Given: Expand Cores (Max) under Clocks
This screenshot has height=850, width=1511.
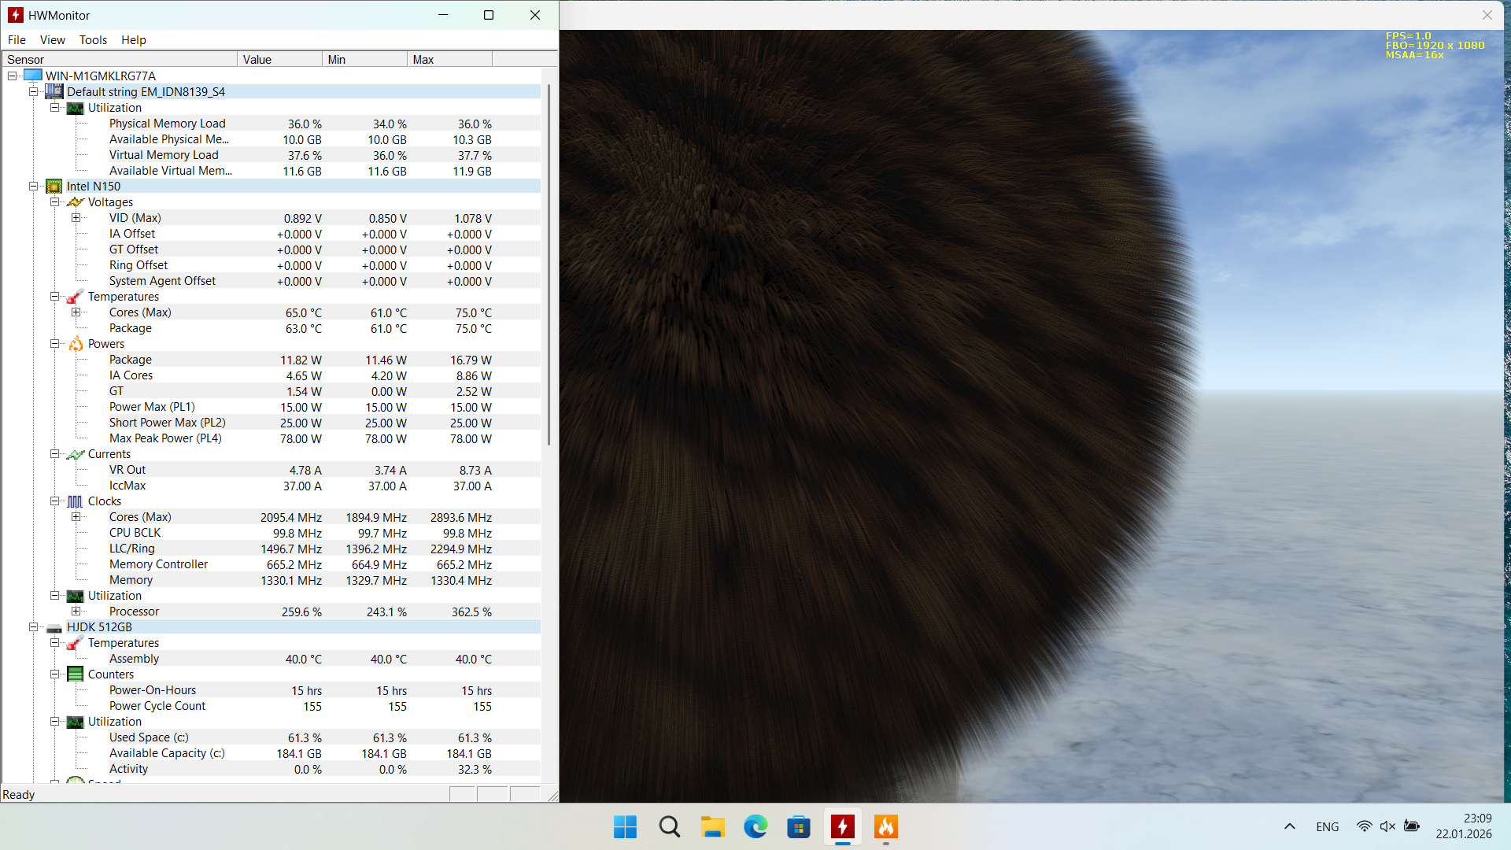Looking at the screenshot, I should (x=76, y=517).
